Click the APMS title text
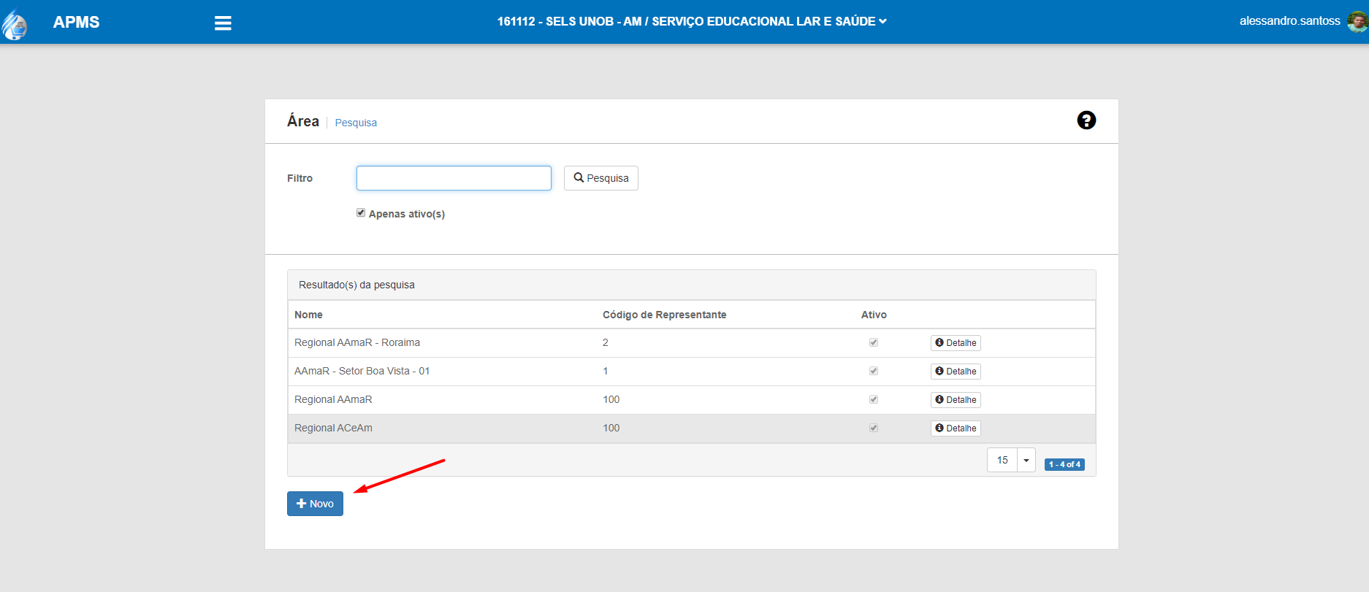Screen dimensions: 1369x592 pos(76,22)
